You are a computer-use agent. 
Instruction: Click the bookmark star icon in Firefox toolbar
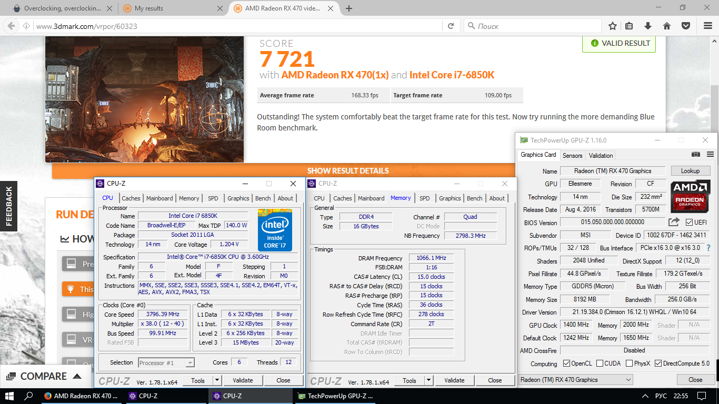coord(613,26)
